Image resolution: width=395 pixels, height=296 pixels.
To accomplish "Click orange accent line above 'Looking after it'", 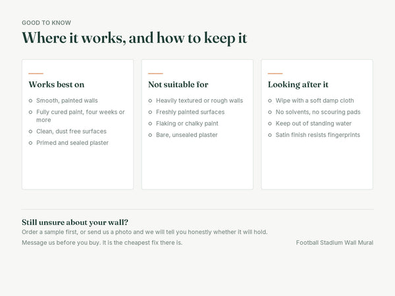I will [x=275, y=74].
